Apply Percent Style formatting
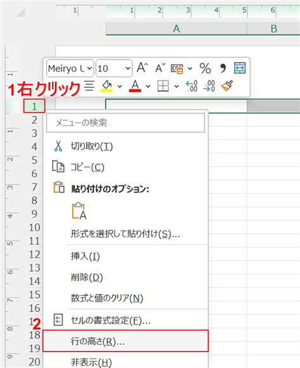This screenshot has width=300, height=368. pyautogui.click(x=205, y=68)
